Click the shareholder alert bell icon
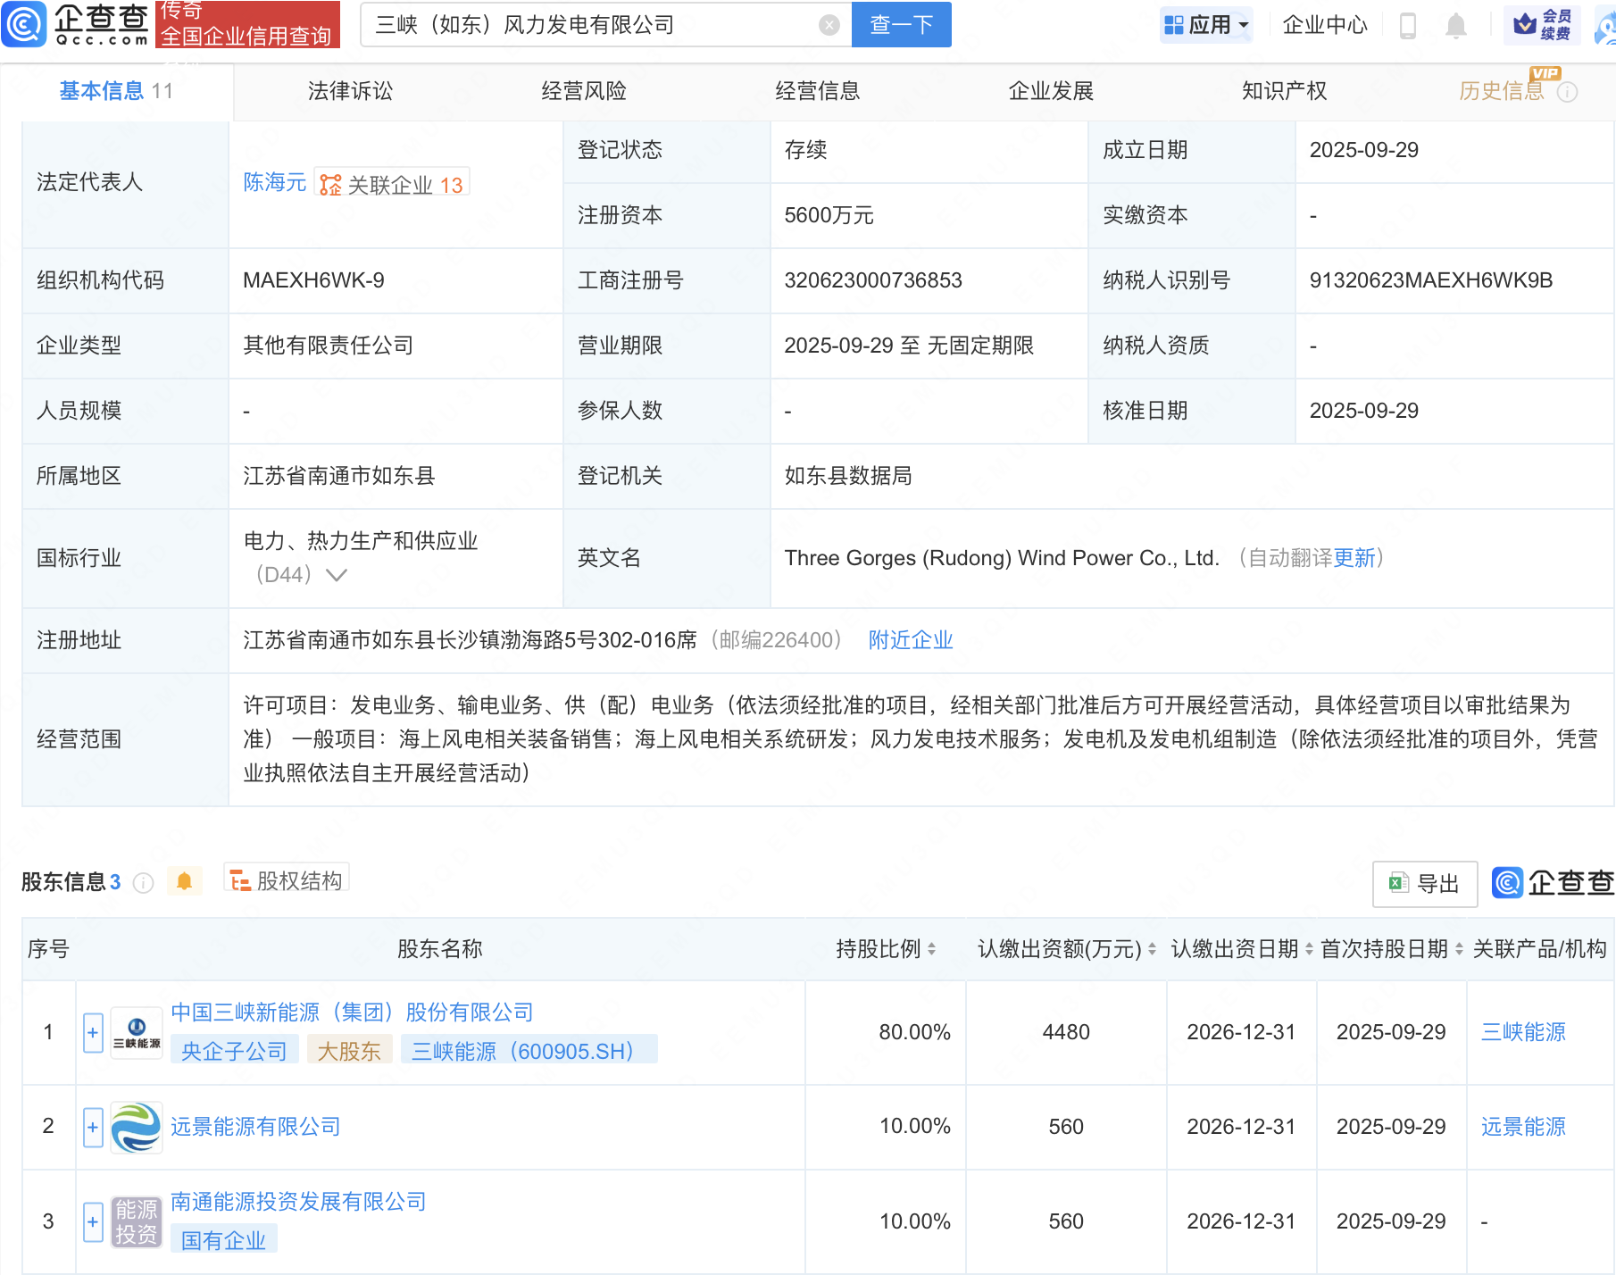Viewport: 1616px width, 1275px height. [184, 882]
